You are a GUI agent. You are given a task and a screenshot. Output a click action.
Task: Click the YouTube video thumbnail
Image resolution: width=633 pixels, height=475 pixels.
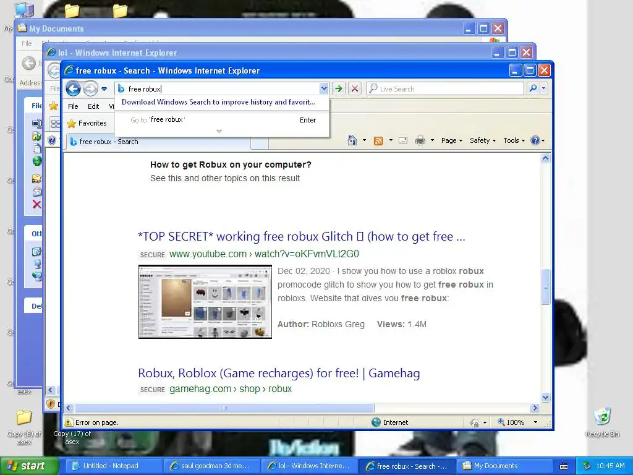(205, 302)
